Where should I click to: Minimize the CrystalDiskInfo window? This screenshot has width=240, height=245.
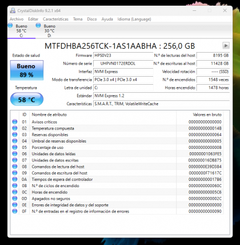tap(194, 10)
